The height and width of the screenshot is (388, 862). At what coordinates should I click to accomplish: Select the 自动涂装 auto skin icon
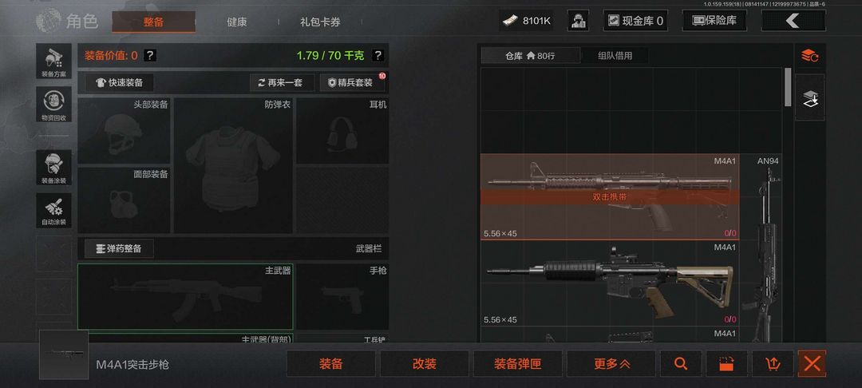point(54,210)
